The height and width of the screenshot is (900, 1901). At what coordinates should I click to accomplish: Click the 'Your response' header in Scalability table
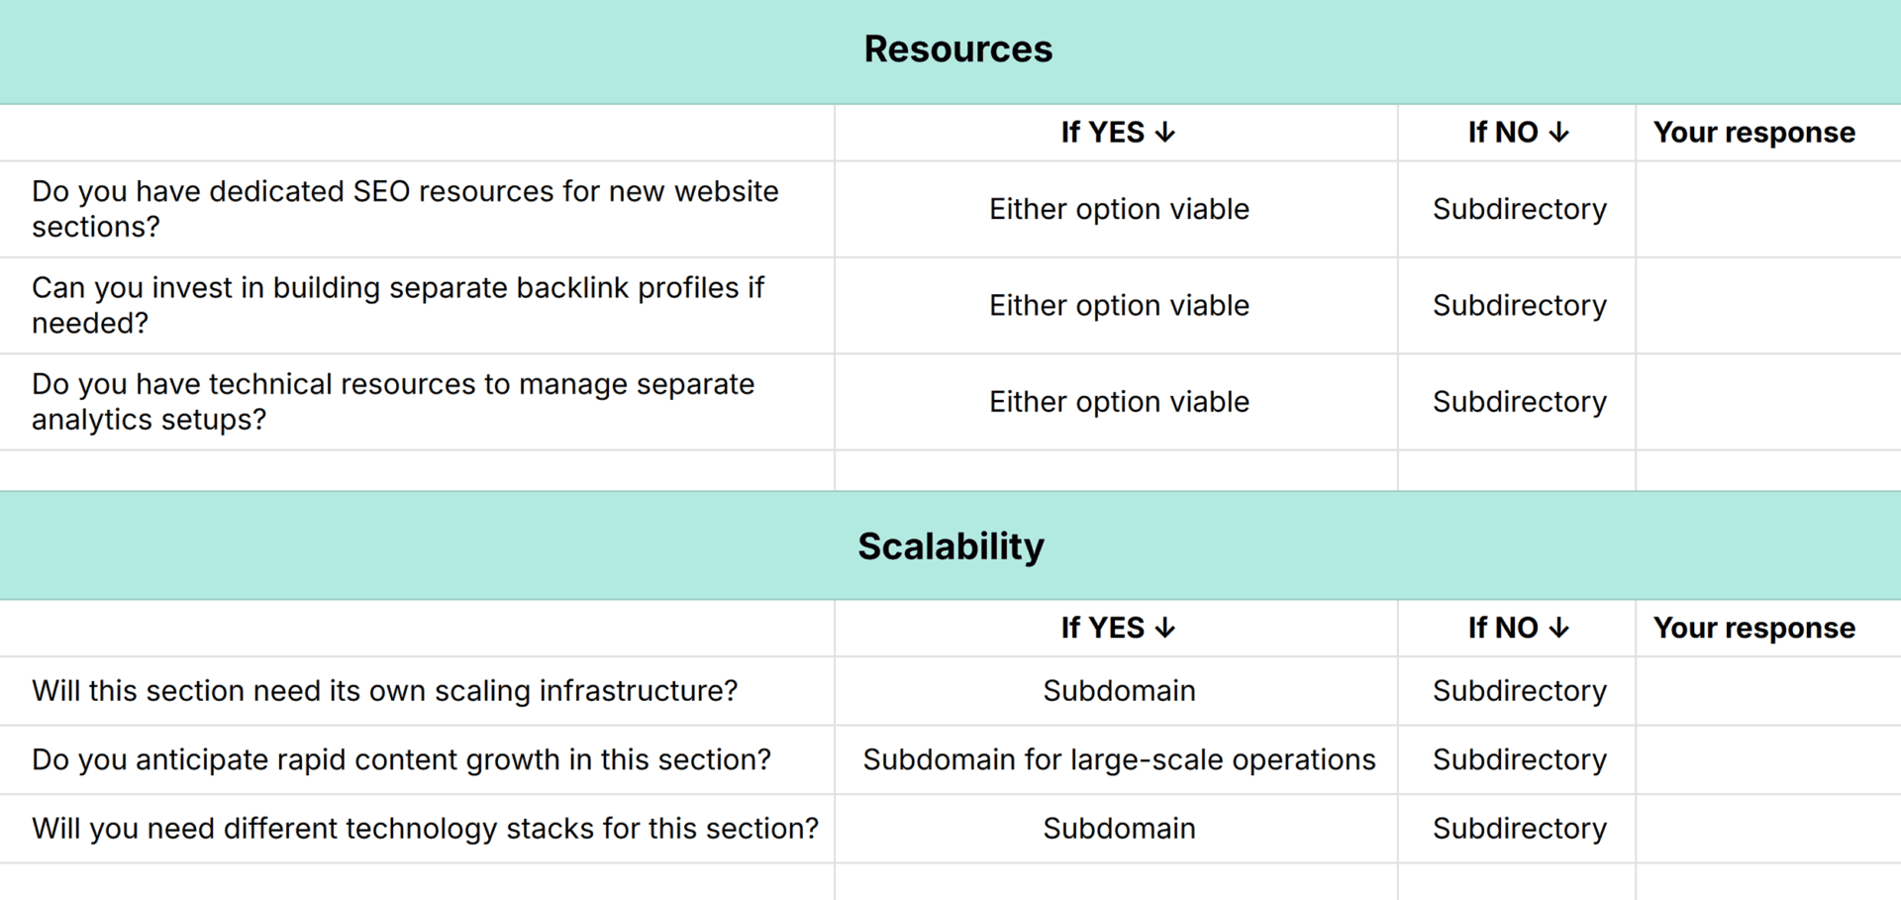1754,627
